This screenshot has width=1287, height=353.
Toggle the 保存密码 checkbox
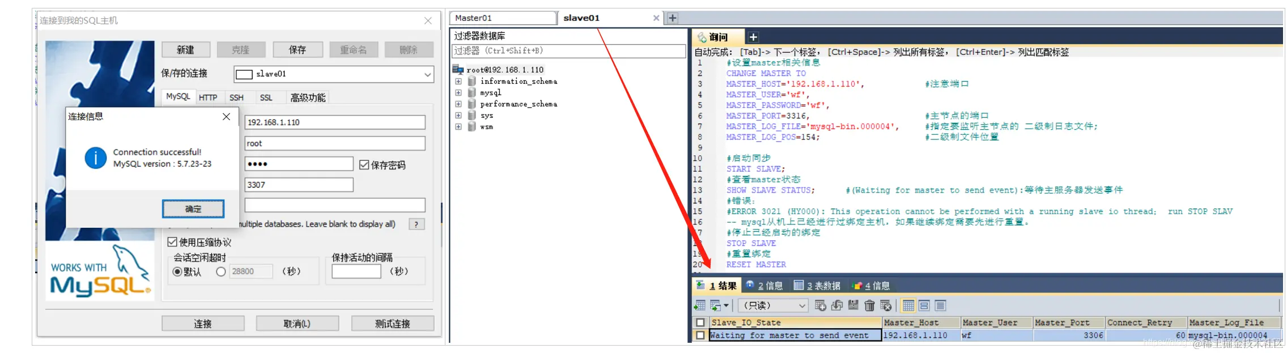(364, 165)
